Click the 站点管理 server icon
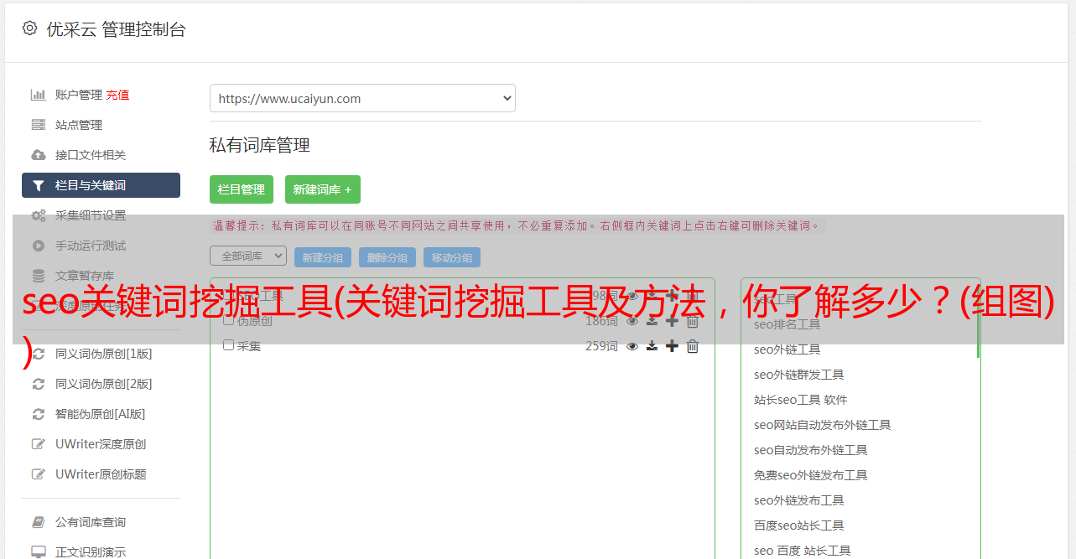The width and height of the screenshot is (1076, 559). coord(39,125)
